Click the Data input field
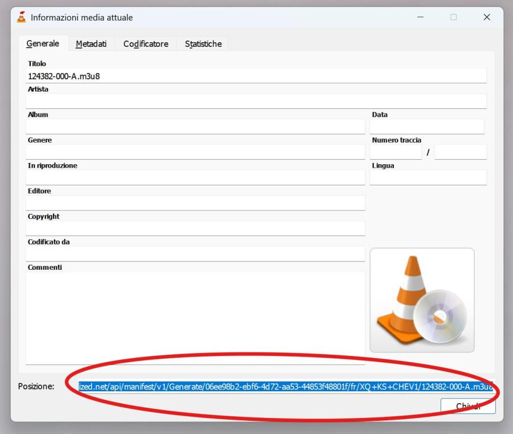 tap(426, 127)
